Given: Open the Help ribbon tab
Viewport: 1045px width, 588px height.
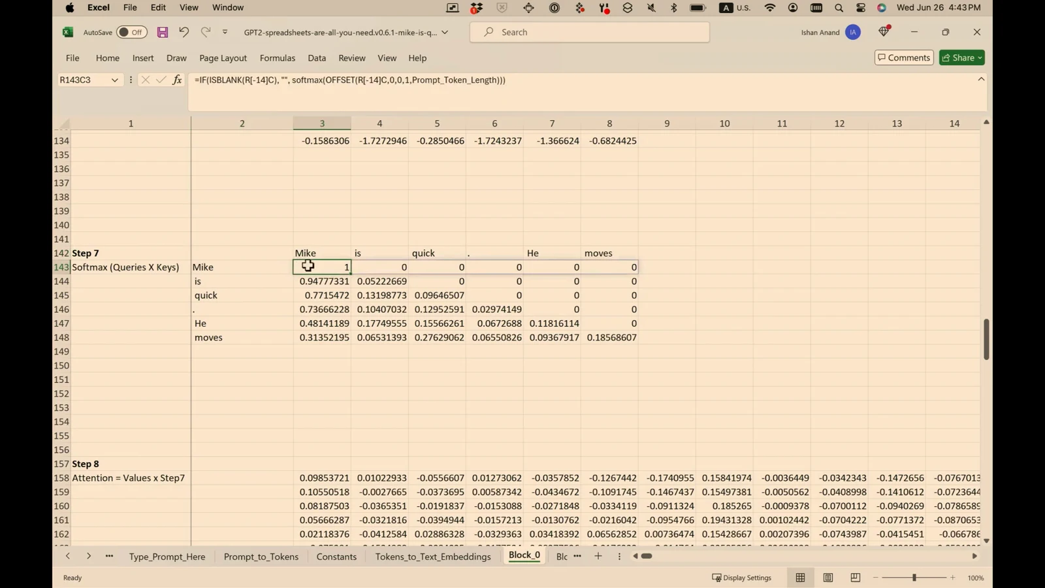Looking at the screenshot, I should (x=417, y=58).
